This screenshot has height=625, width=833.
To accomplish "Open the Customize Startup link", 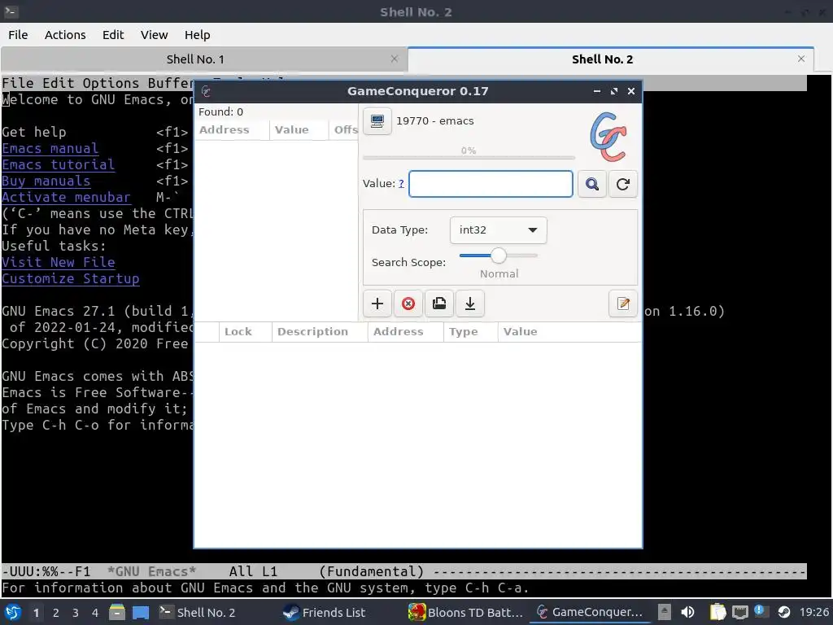I will 70,278.
